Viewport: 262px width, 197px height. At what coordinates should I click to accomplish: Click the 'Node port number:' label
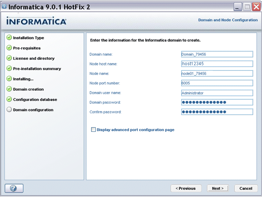[105, 83]
